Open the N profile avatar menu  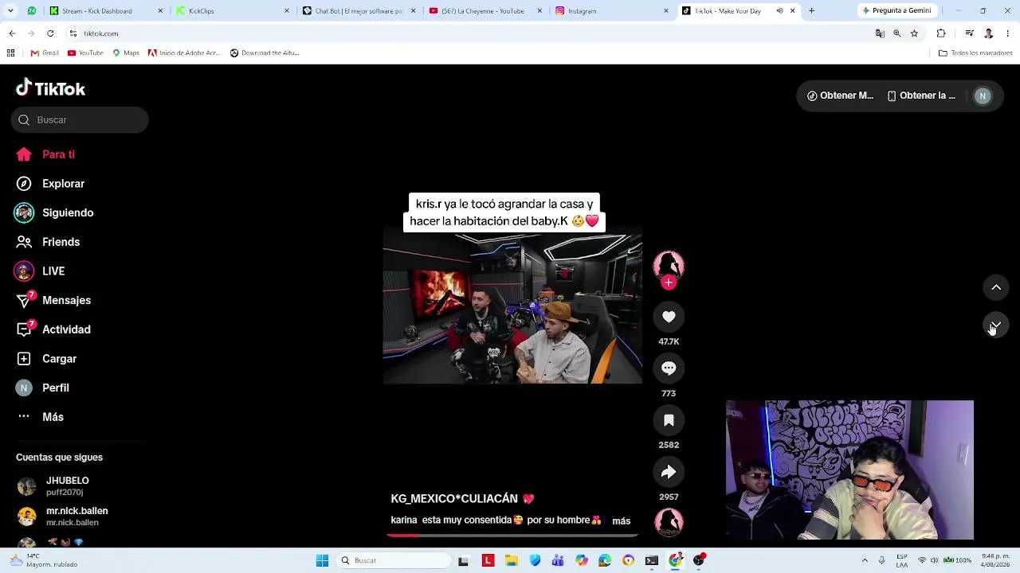click(x=983, y=95)
